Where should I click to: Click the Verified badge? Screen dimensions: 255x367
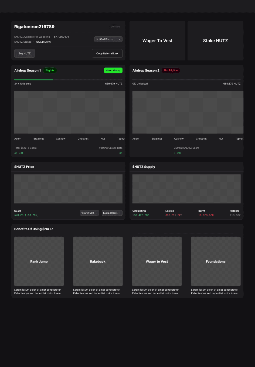click(x=115, y=26)
